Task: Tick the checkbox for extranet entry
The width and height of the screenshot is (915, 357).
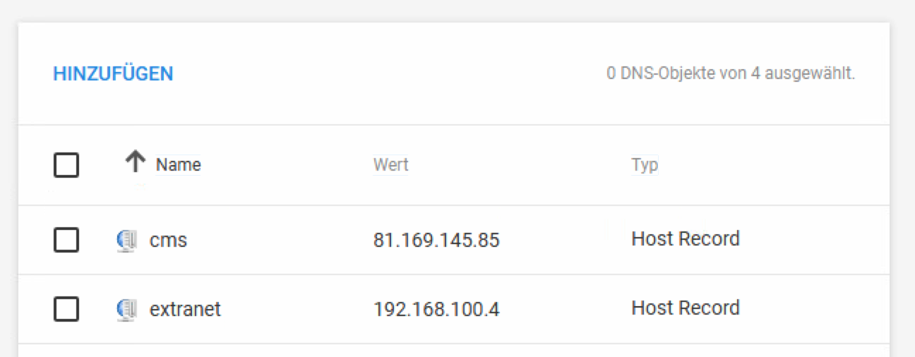Action: 66,308
